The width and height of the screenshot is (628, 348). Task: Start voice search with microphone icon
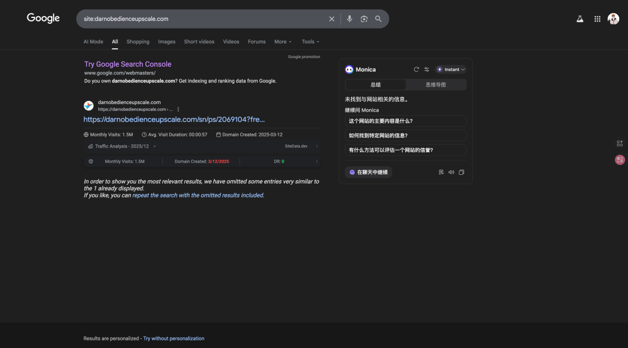pos(349,19)
